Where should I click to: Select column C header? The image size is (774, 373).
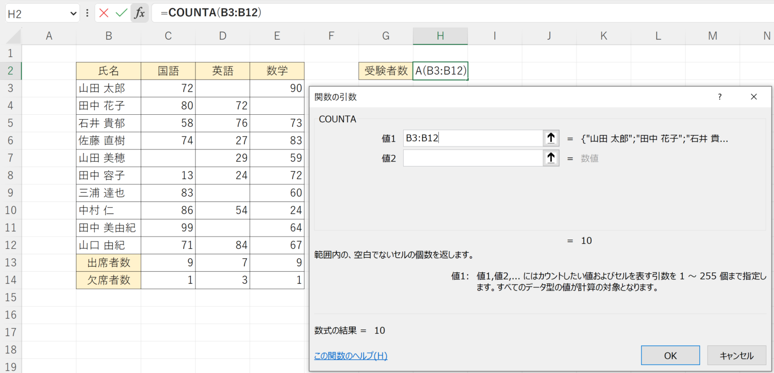(168, 36)
